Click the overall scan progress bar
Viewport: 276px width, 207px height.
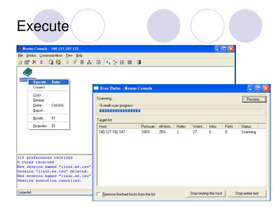tap(181, 111)
